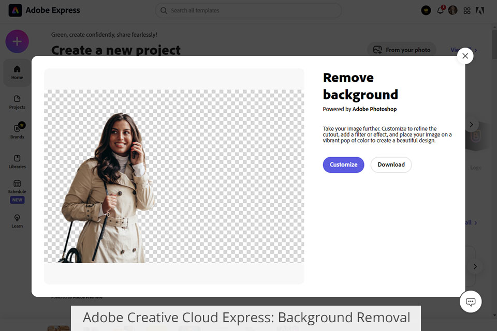497x331 pixels.
Task: Click the purple create new plus button
Action: [17, 41]
